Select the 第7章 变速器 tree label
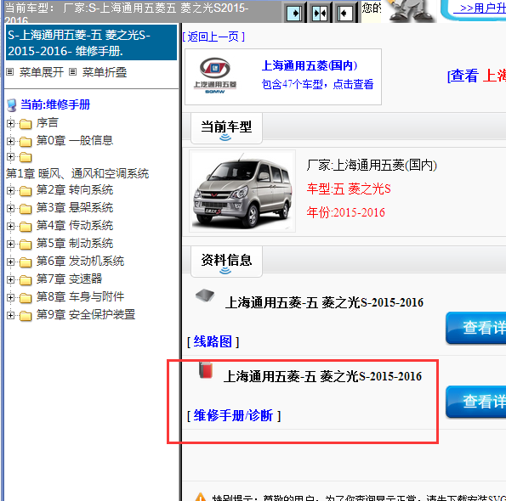The height and width of the screenshot is (501, 506). [69, 279]
